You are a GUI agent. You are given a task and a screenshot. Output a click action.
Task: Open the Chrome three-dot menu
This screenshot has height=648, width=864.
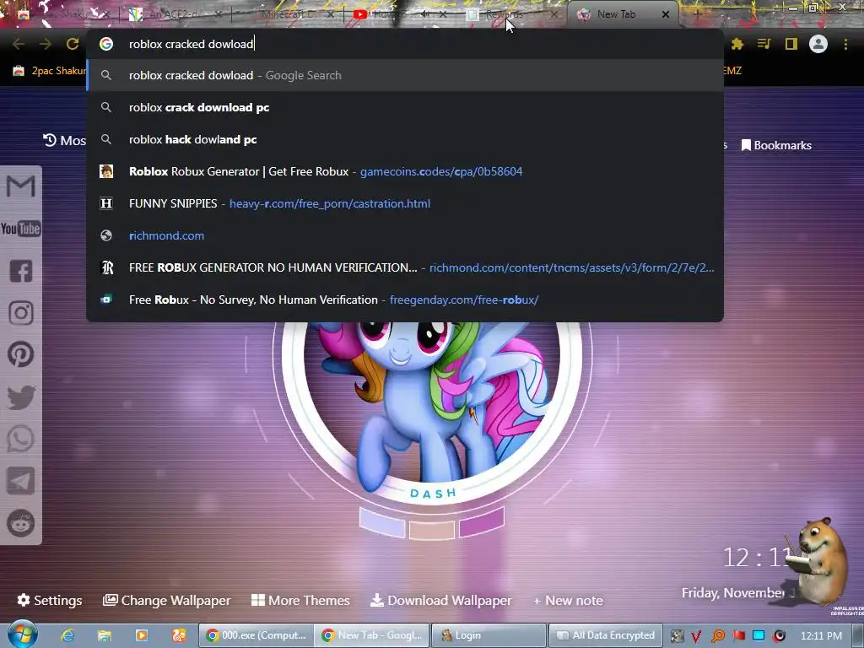[x=845, y=44]
